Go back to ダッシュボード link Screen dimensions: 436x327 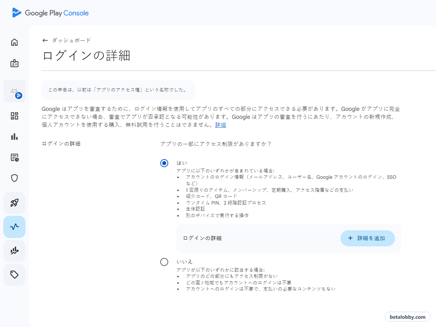[71, 40]
